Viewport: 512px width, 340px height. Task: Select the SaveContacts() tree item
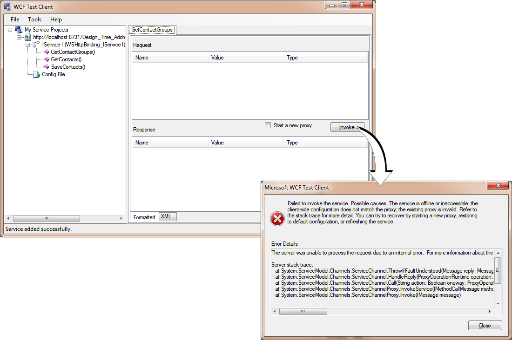[68, 67]
